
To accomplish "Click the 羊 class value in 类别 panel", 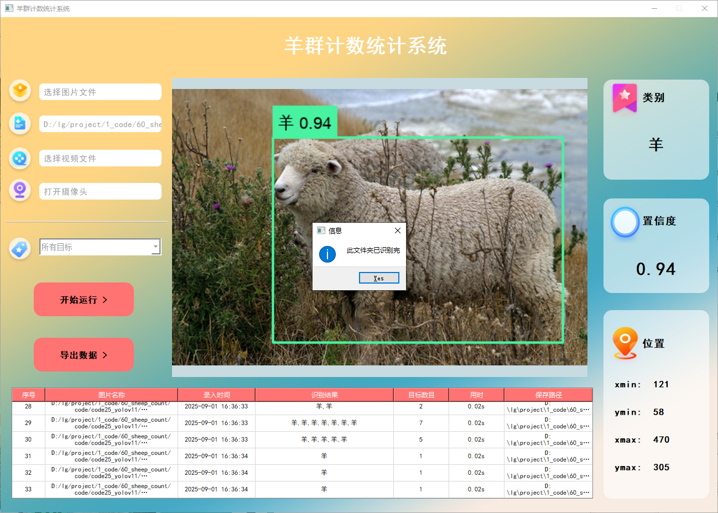I will pos(656,145).
